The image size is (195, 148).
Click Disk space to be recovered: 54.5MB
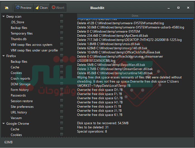point(103,123)
